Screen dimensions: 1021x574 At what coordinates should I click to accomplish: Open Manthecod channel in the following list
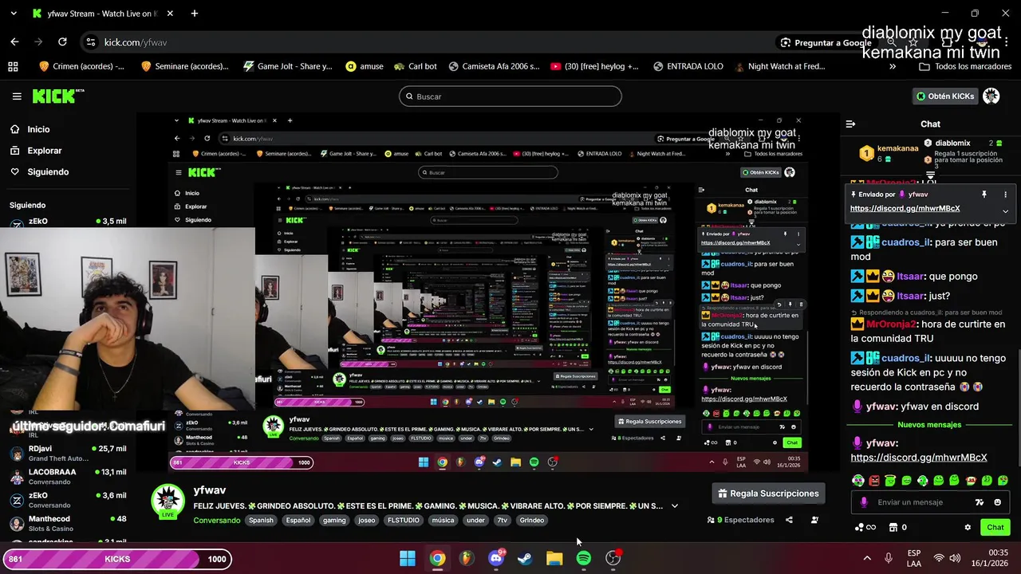(68, 524)
